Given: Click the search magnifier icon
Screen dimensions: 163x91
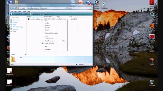Looking at the screenshot, I should (x=91, y=8).
